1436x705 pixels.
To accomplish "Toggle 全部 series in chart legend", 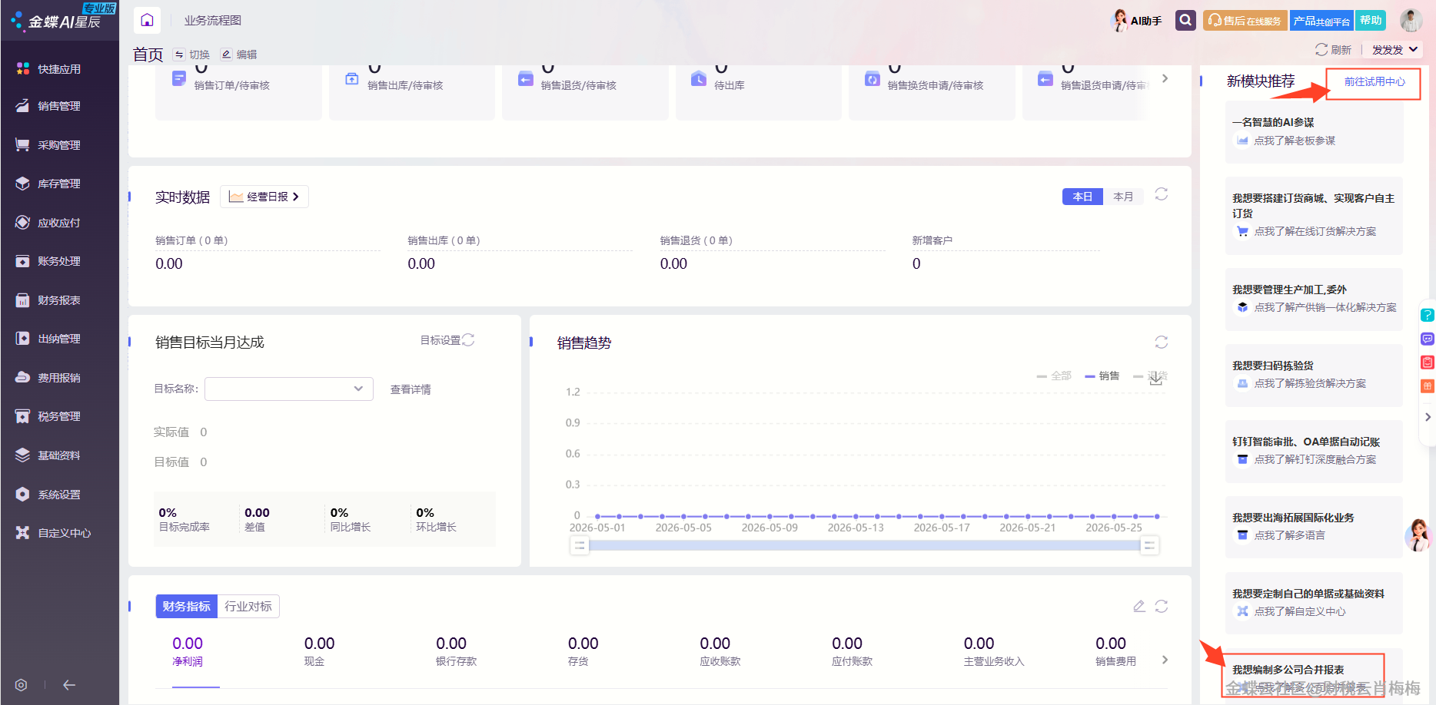I will pos(1054,376).
